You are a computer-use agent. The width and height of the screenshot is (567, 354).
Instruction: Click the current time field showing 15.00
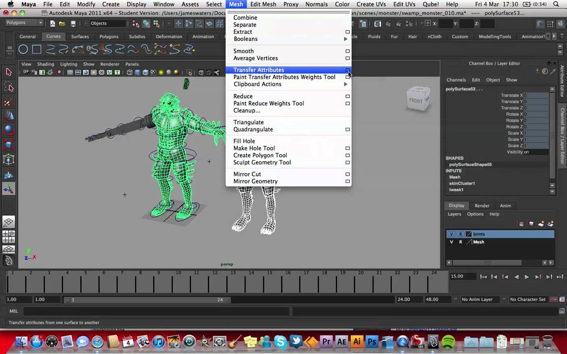tap(463, 276)
